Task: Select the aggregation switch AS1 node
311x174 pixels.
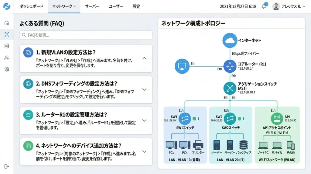Action: [x=230, y=88]
